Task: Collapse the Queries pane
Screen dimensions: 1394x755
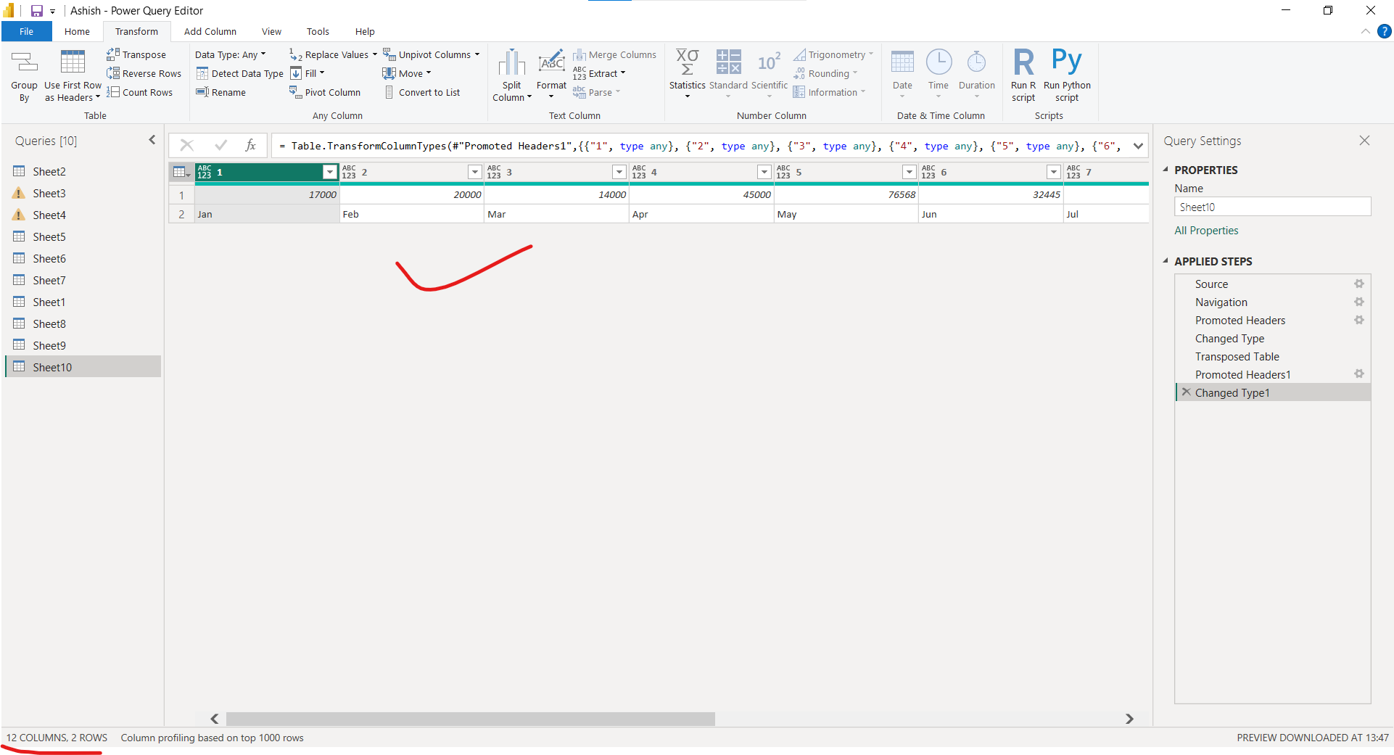Action: click(152, 141)
